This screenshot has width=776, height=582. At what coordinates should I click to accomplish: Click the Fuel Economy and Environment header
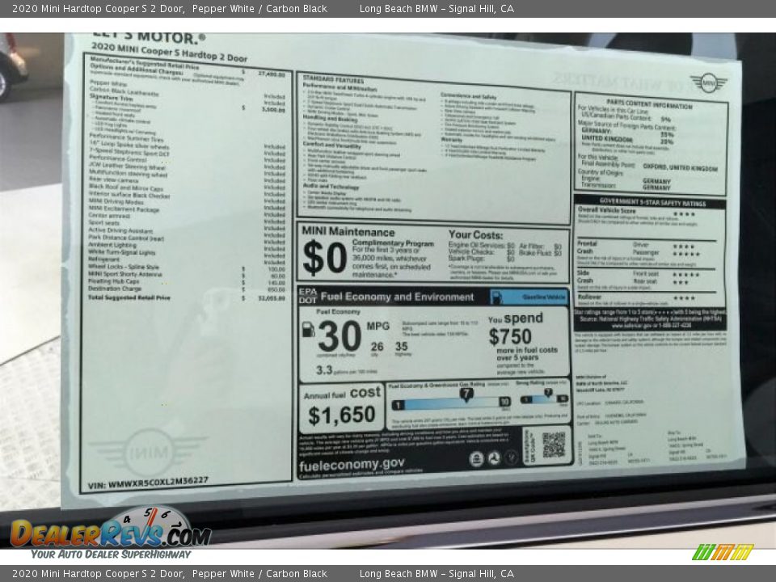click(x=397, y=297)
